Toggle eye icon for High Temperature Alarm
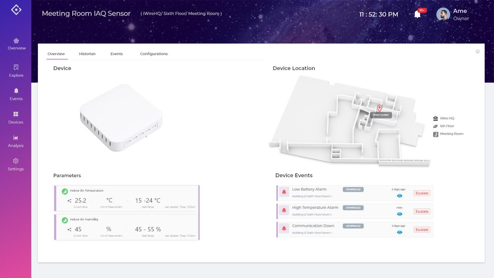The image size is (494, 278). click(399, 214)
